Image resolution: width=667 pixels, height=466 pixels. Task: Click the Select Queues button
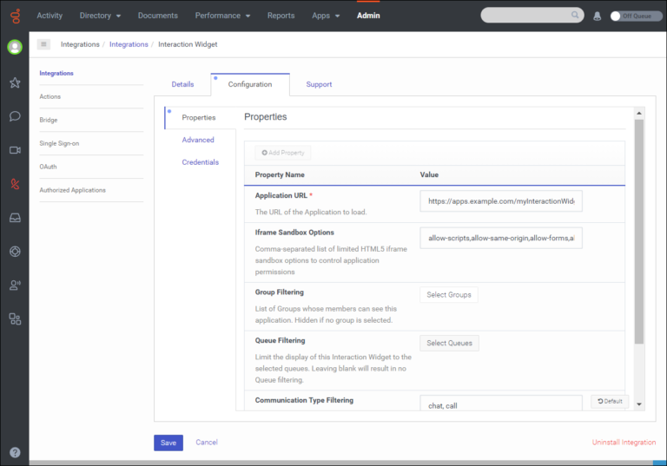[449, 343]
